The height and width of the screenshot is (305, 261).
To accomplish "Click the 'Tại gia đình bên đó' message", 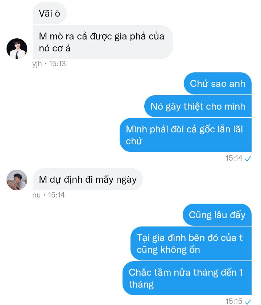I will tap(191, 243).
